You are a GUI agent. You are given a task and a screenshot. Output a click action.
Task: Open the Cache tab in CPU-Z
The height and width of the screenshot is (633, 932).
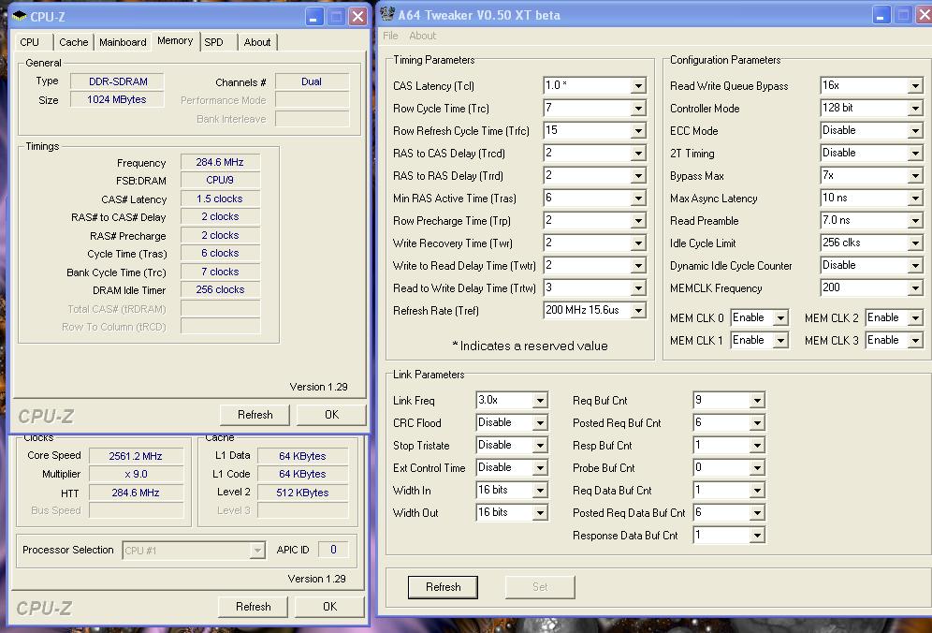(74, 42)
